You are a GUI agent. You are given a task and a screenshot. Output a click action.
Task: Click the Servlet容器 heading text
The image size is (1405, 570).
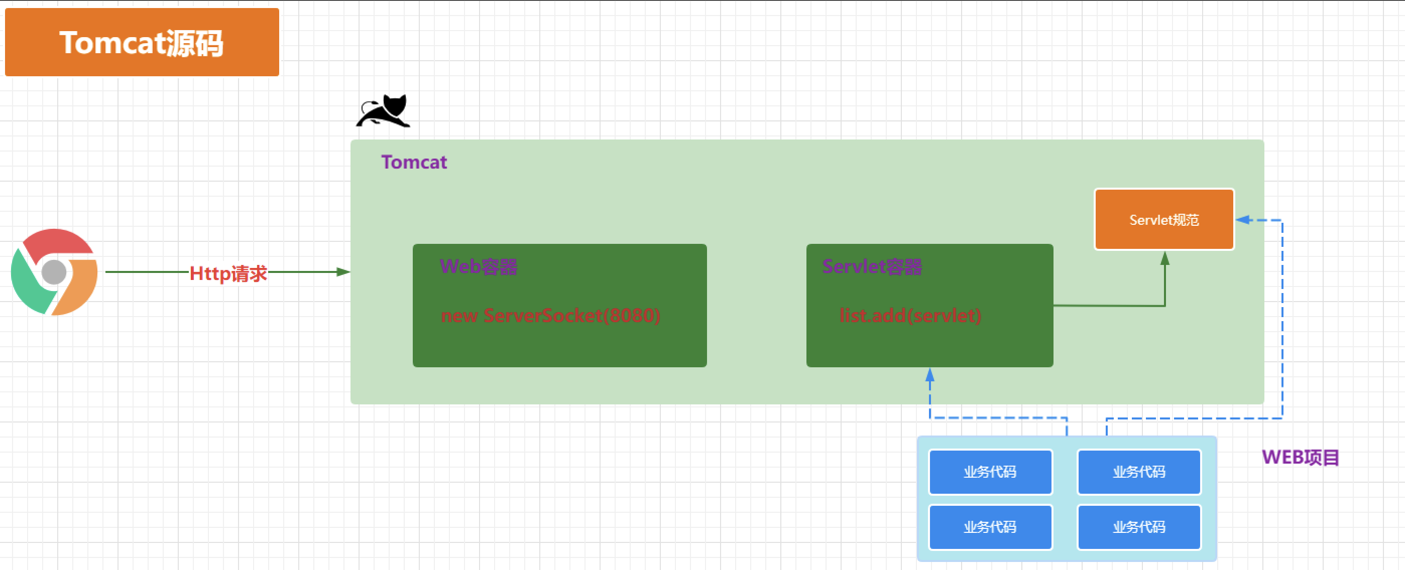tap(872, 266)
